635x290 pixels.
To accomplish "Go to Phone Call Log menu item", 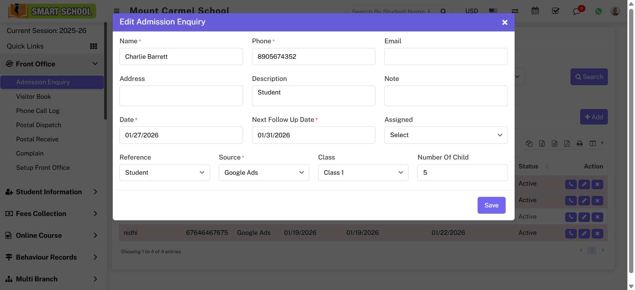I will tap(38, 111).
